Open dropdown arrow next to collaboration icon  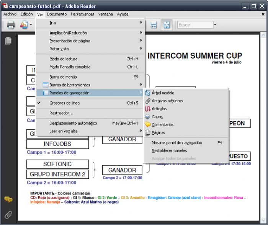(31, 25)
